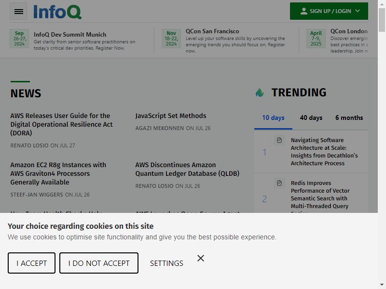Click the scrollbar up arrow

[382, 3]
